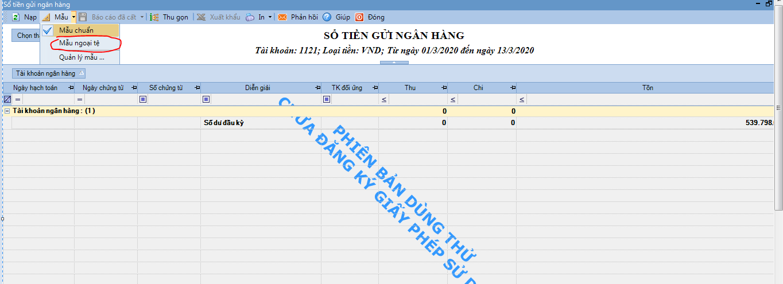This screenshot has width=783, height=284.
Task: Click the Tồn filter input field
Action: click(x=650, y=99)
